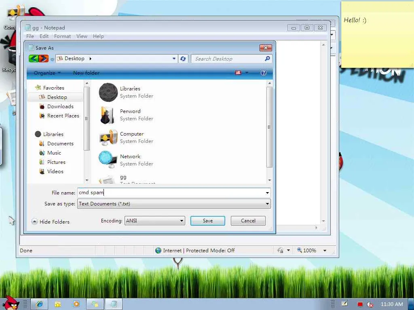This screenshot has width=414, height=310.
Task: Click the muted volume tray icon
Action: 370,304
